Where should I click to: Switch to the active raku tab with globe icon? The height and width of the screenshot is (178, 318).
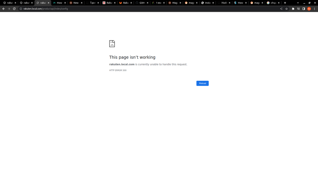[43, 3]
